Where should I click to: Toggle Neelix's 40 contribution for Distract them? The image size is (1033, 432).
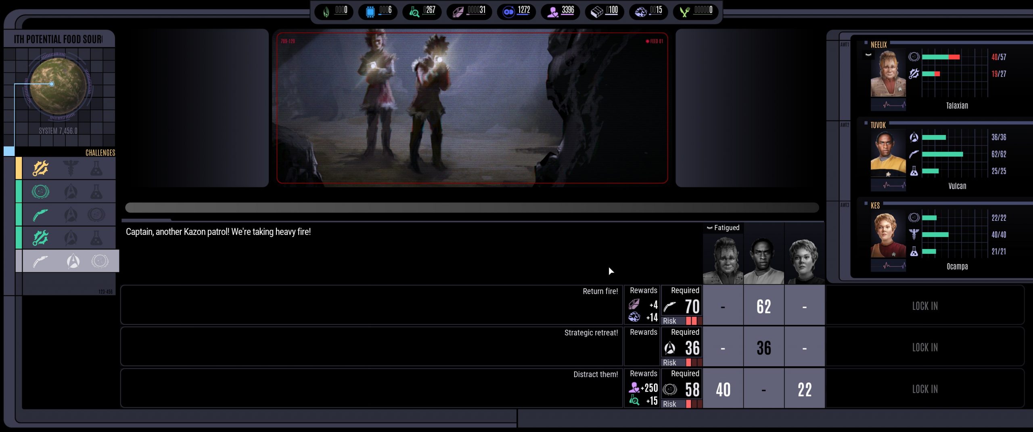(723, 389)
